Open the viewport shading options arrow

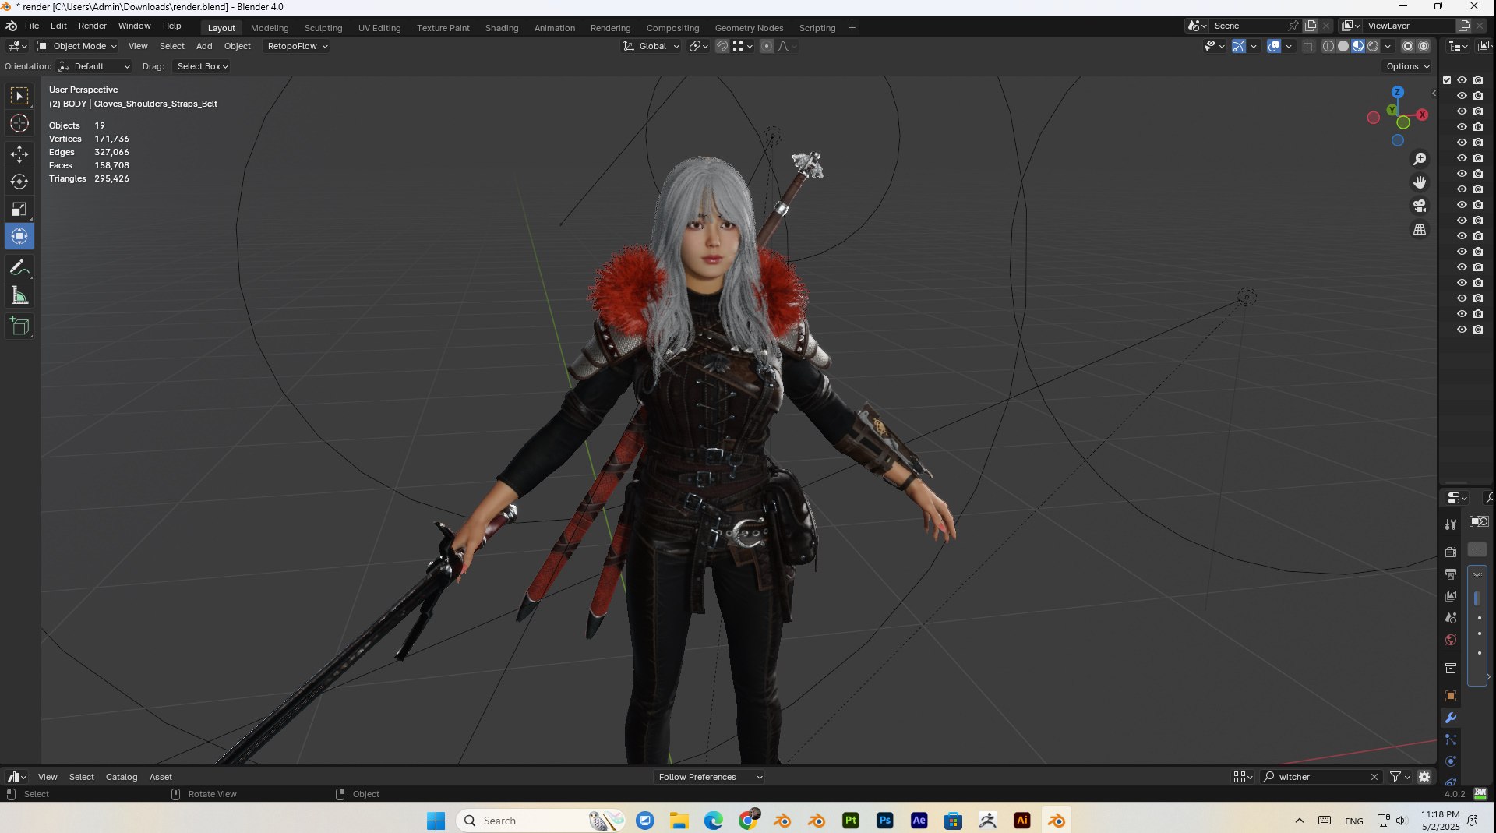1388,47
